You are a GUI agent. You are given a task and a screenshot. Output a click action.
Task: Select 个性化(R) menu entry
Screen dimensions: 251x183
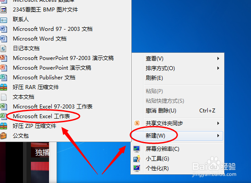177,168
